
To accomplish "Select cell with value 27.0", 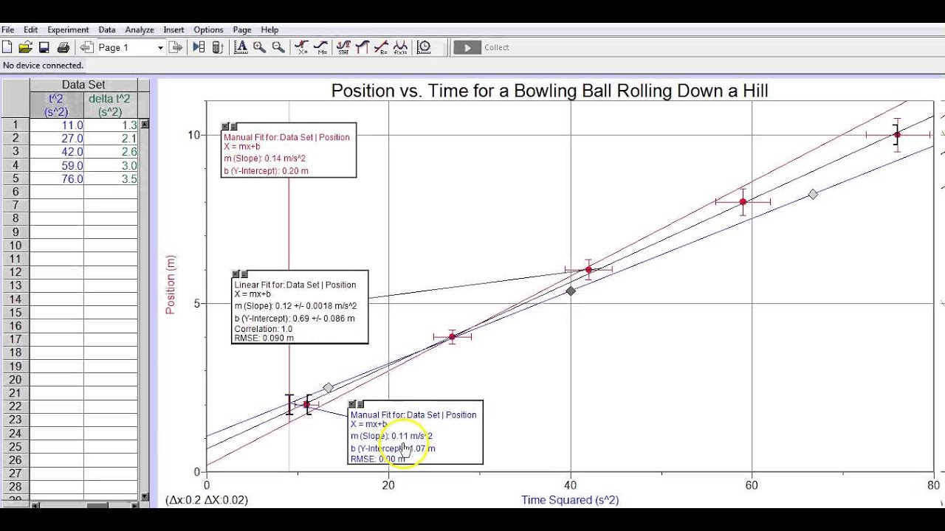I will pyautogui.click(x=57, y=139).
